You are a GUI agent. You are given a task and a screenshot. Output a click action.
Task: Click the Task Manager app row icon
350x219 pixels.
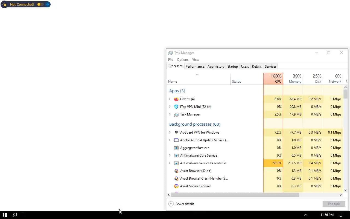coord(176,114)
